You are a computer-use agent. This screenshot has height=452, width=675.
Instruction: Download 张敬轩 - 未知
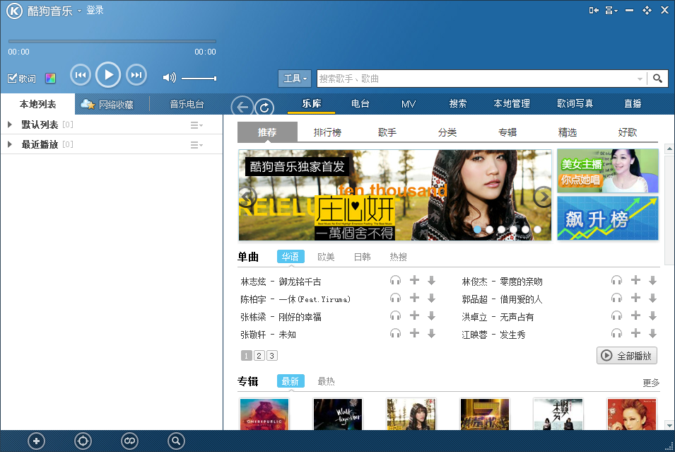click(x=431, y=333)
